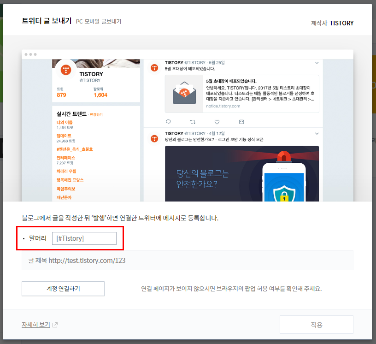
Task: Click the invitation envelope thumbnail in tweet card
Action: point(184,94)
